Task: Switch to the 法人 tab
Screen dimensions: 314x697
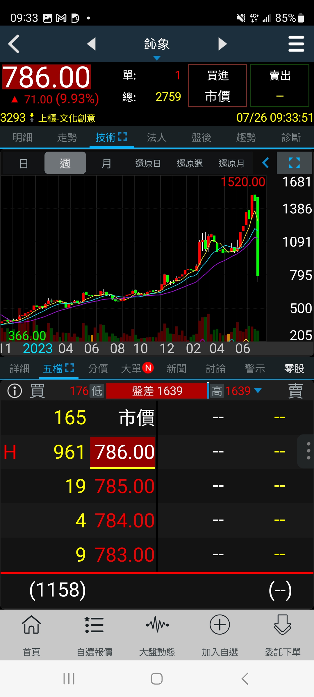Action: point(157,137)
